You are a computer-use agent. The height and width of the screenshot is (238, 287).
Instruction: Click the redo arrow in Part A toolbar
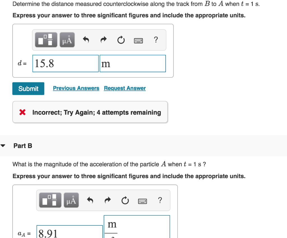(x=103, y=40)
